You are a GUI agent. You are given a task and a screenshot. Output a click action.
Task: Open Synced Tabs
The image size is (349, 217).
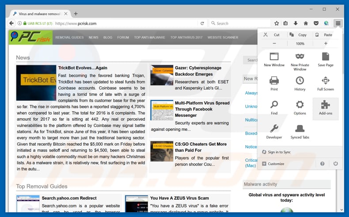coord(300,132)
